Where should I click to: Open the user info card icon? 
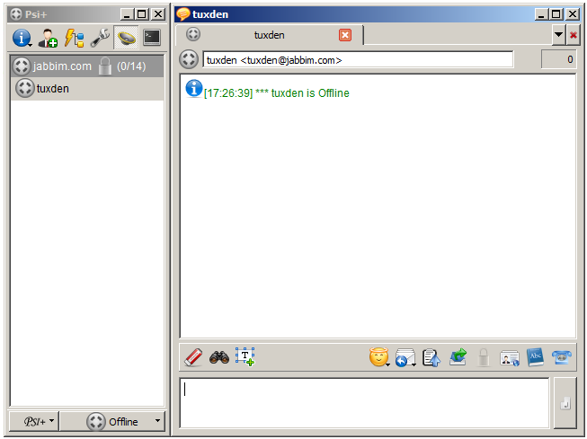pyautogui.click(x=510, y=357)
